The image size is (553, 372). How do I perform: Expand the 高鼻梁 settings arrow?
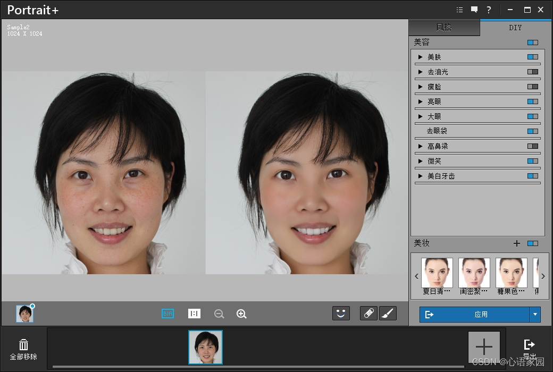(420, 146)
